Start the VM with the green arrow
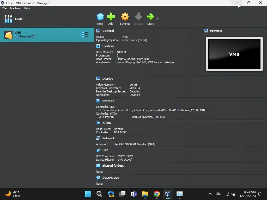This screenshot has width=267, height=200. tap(150, 17)
